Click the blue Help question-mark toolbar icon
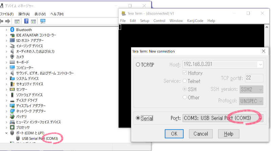Screen dimensions: 271x151 click(x=26, y=21)
